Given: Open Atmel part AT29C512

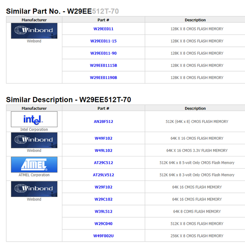Looking at the screenshot, I should pos(103,163).
